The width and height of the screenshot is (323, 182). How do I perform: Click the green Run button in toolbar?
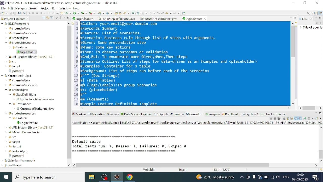(75, 13)
